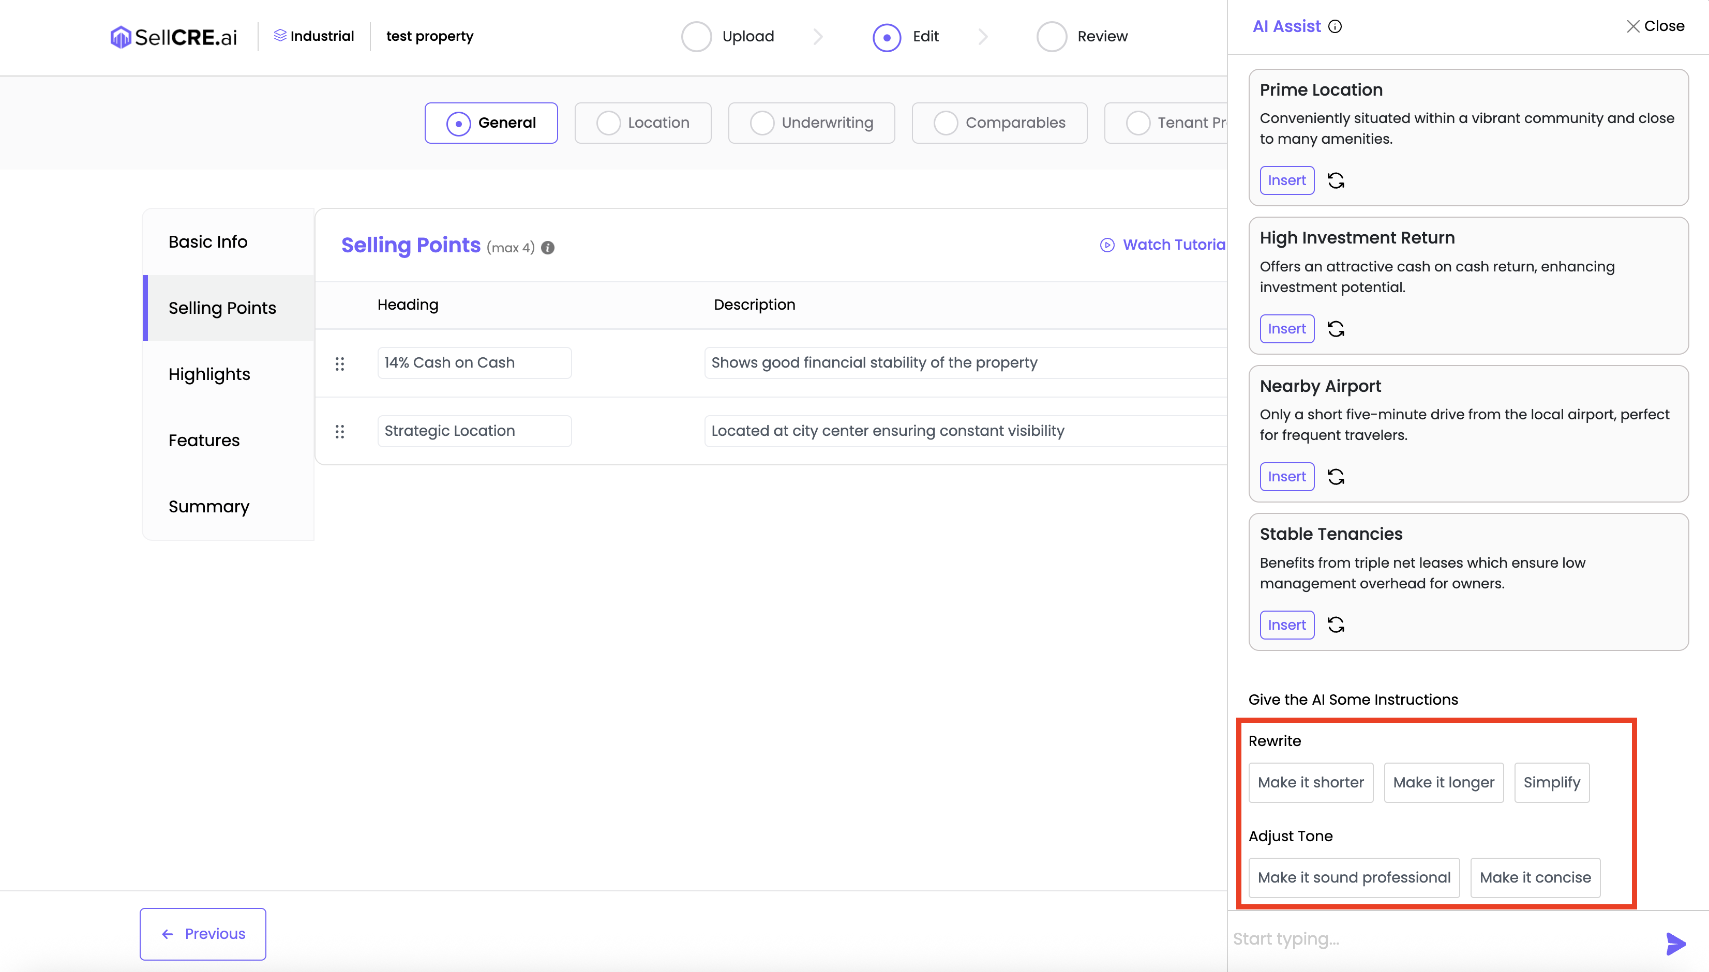
Task: Regenerate the Stable Tenancies suggestion
Action: point(1336,625)
